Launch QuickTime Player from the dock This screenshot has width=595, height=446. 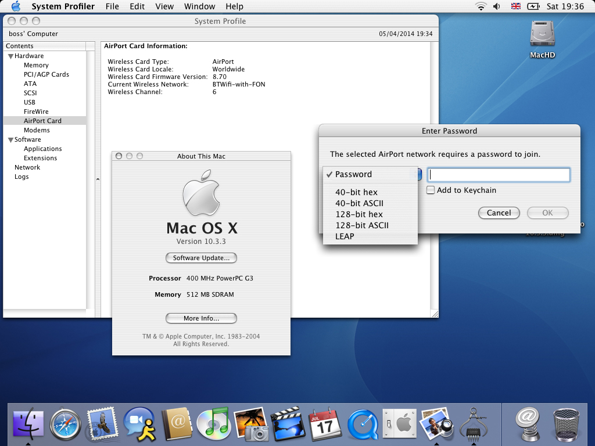(363, 424)
